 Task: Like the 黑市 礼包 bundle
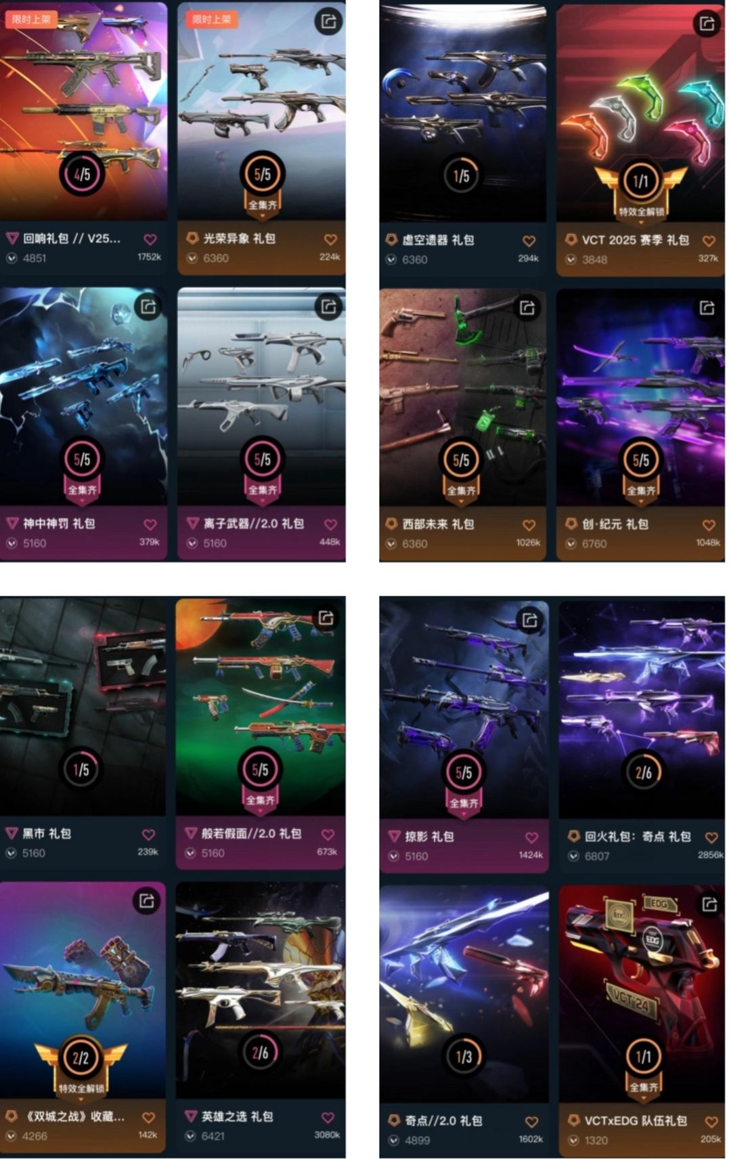[148, 835]
